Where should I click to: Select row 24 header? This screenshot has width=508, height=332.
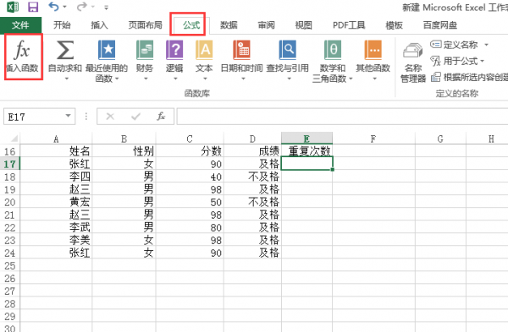[9, 253]
